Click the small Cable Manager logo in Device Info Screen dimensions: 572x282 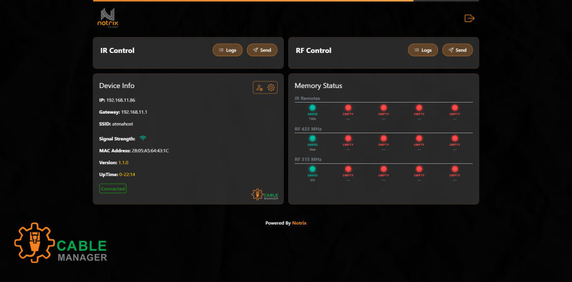pyautogui.click(x=265, y=195)
